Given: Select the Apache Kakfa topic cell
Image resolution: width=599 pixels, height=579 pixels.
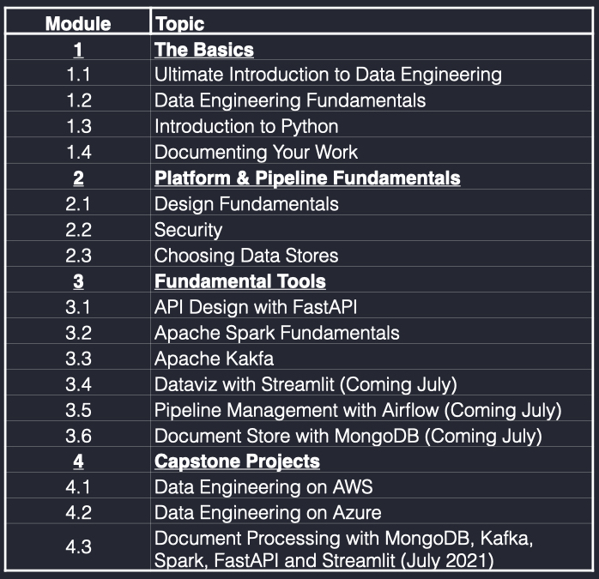Looking at the screenshot, I should [372, 357].
